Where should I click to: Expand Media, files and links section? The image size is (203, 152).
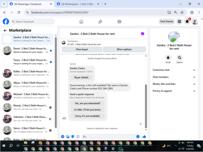click(174, 84)
